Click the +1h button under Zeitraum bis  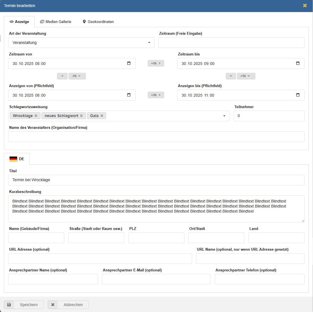click(246, 76)
